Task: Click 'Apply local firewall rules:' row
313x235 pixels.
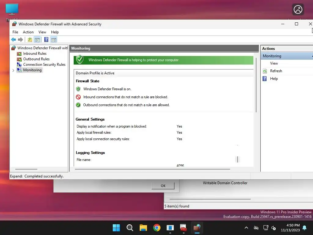Action: pyautogui.click(x=129, y=132)
